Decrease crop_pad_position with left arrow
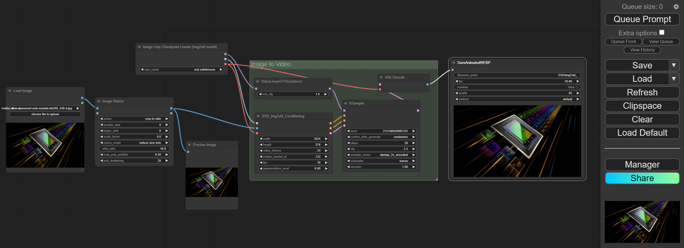684x248 pixels. 101,154
